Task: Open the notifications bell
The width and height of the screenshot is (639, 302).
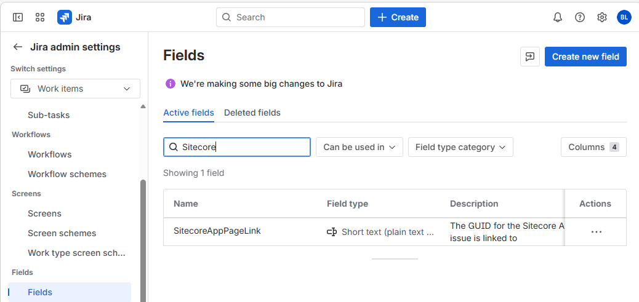Action: (558, 17)
